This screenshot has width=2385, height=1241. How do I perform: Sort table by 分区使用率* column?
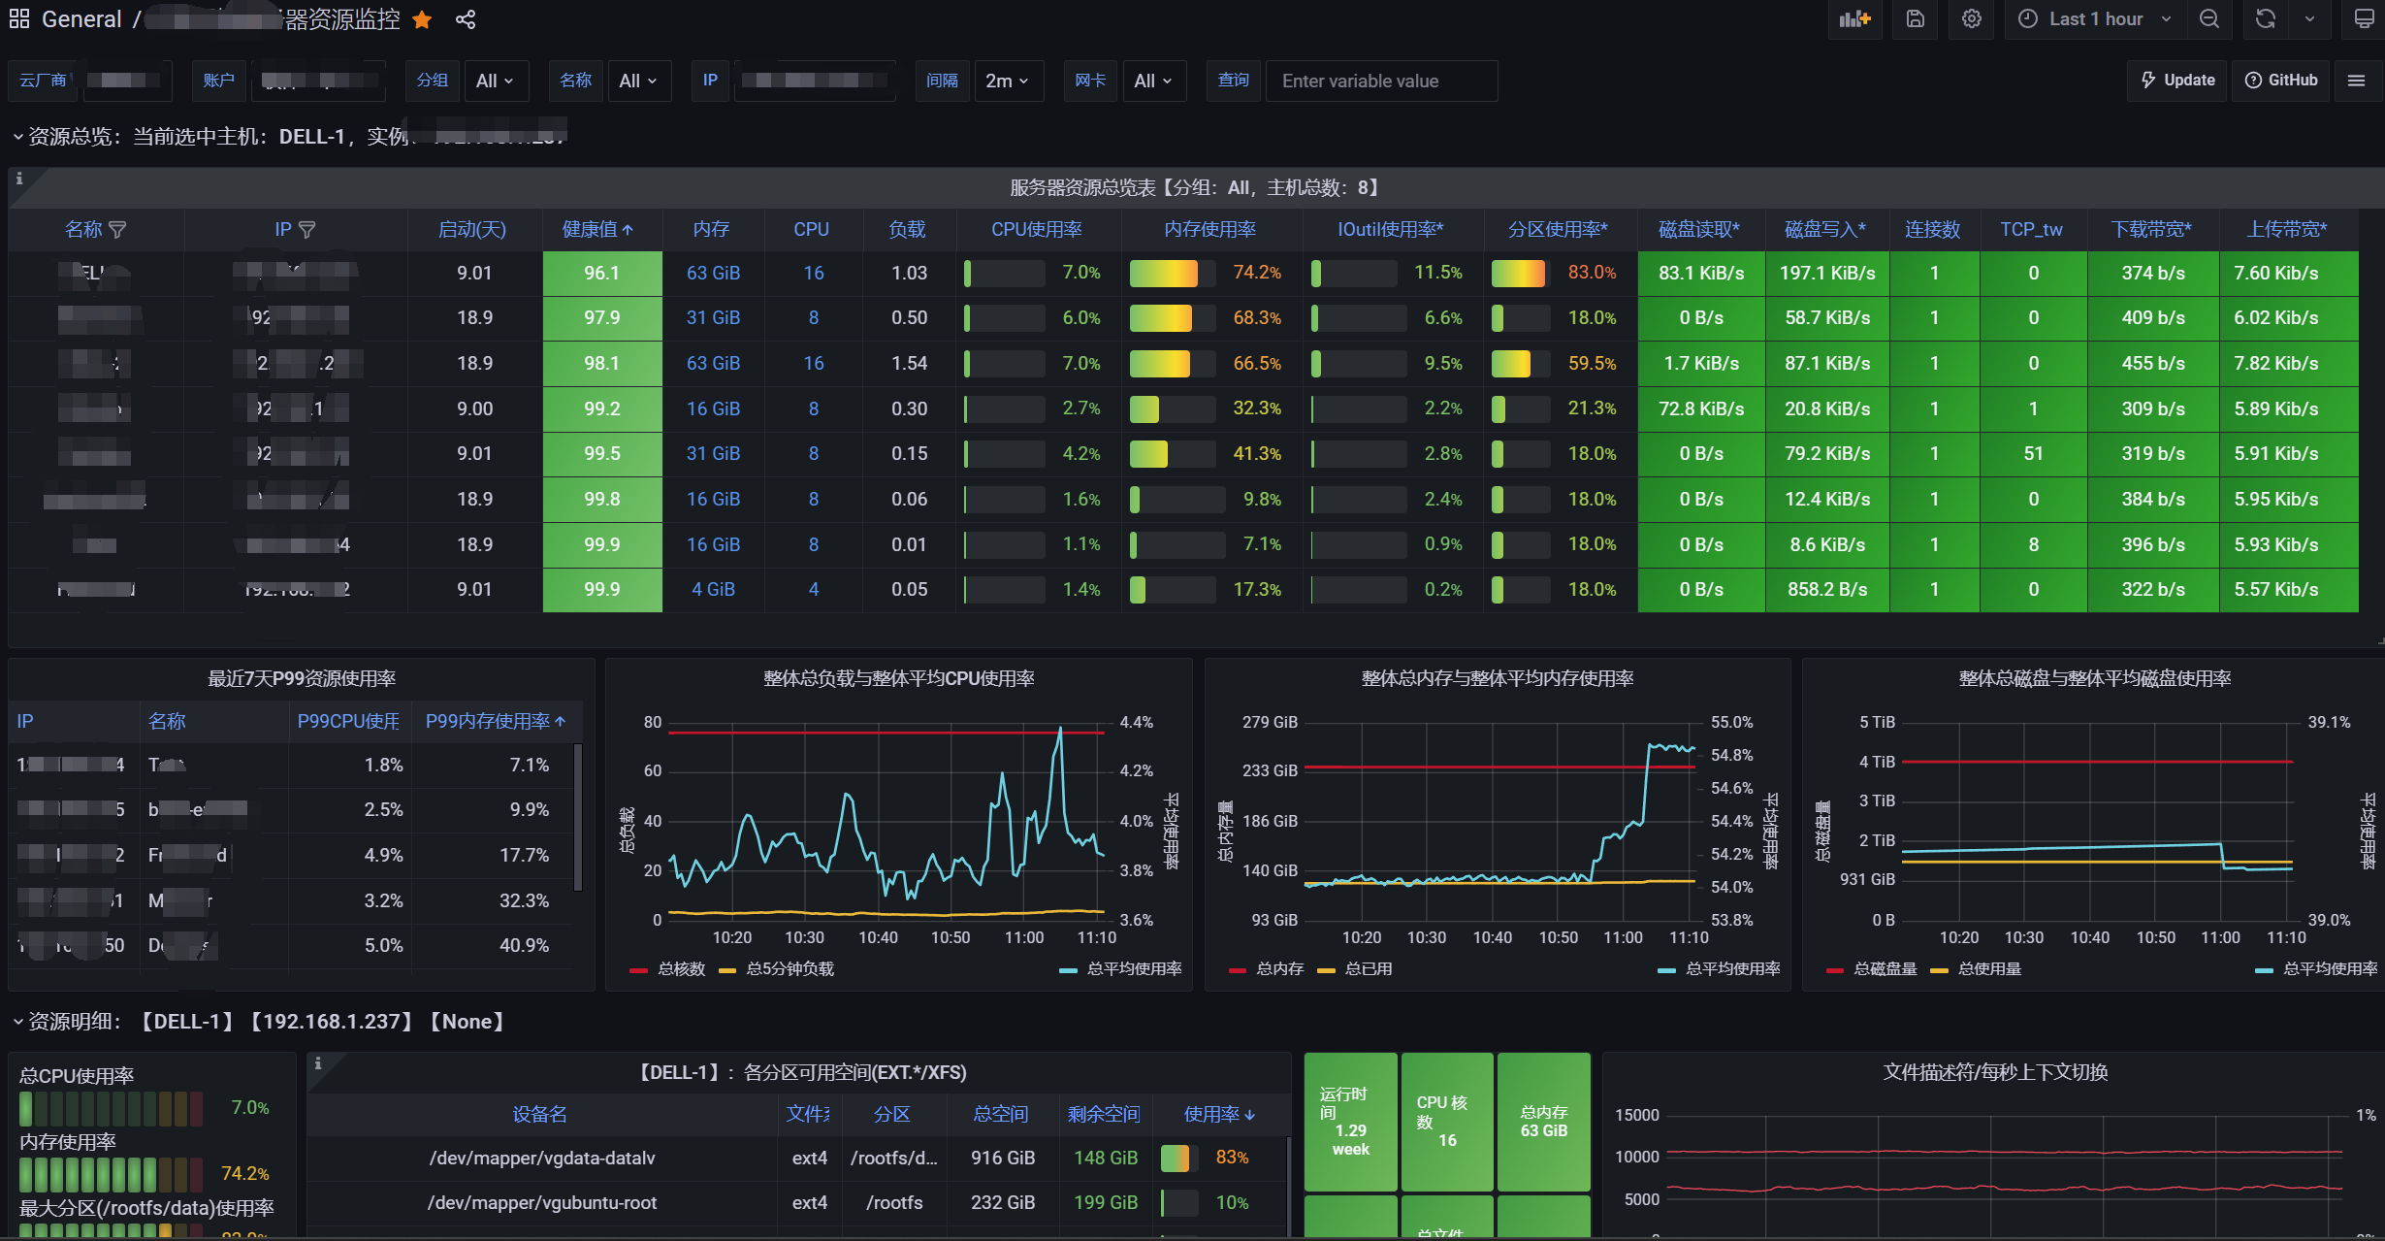[1558, 230]
